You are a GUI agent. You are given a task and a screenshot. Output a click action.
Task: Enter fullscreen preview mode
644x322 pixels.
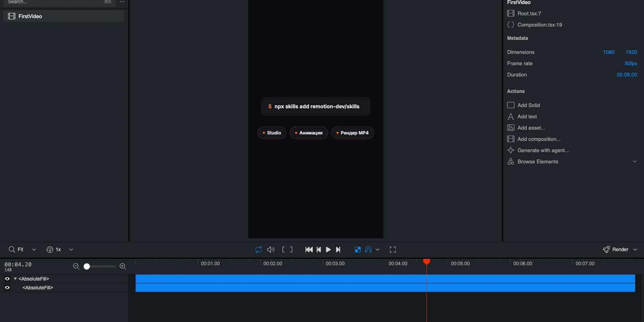393,250
